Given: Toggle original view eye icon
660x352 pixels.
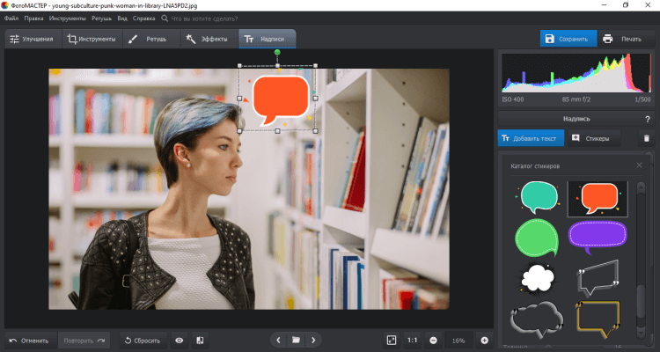Looking at the screenshot, I should (180, 340).
